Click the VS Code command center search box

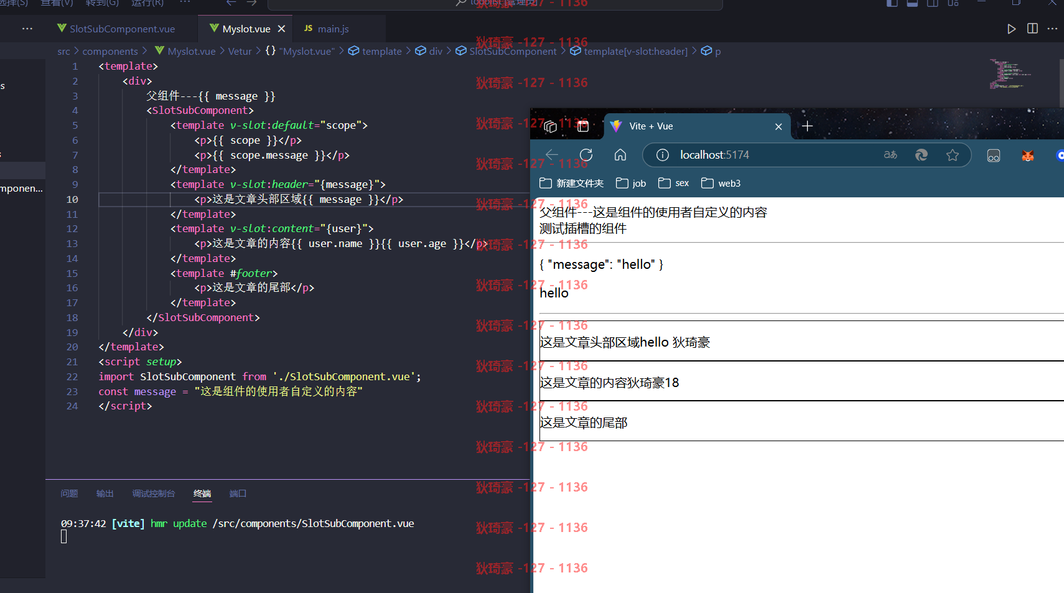(x=495, y=4)
